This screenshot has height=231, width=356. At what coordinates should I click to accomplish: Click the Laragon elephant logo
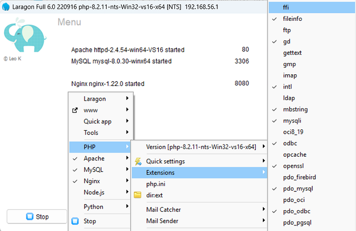click(25, 35)
